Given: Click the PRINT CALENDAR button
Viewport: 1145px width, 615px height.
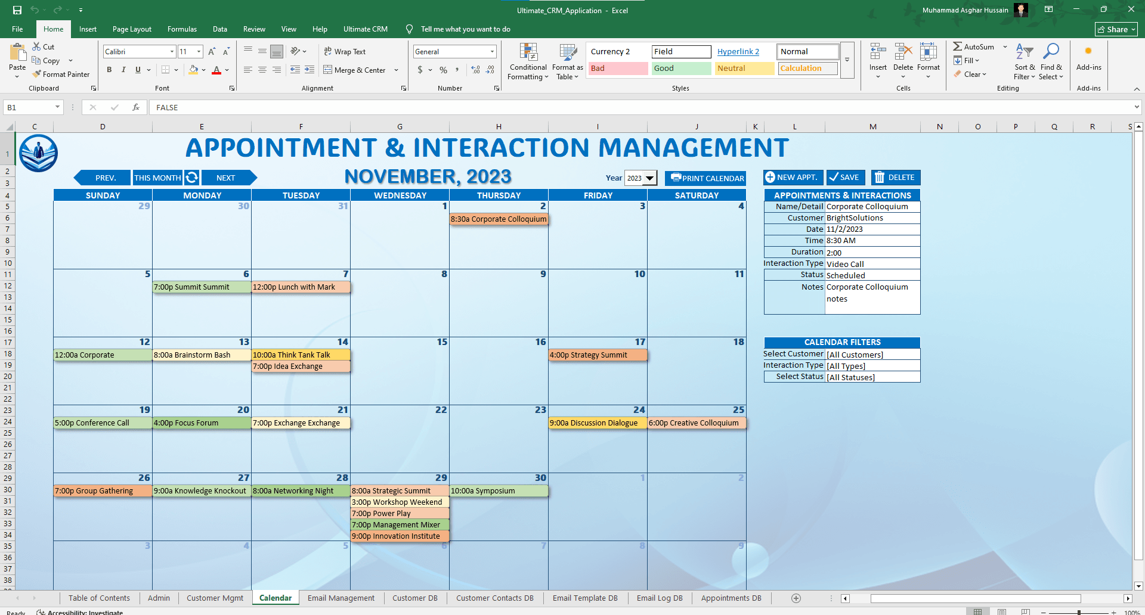Looking at the screenshot, I should 706,178.
